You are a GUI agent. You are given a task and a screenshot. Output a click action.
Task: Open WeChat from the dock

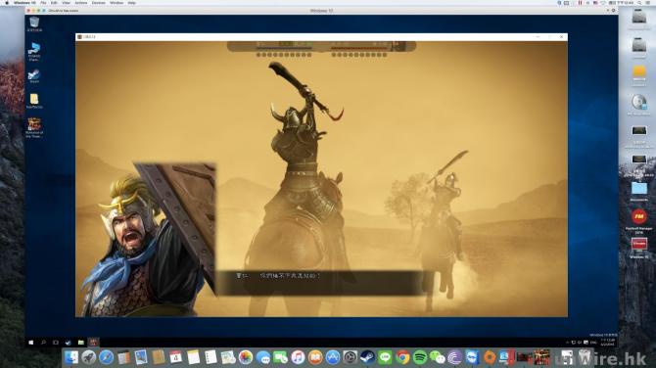(x=438, y=357)
